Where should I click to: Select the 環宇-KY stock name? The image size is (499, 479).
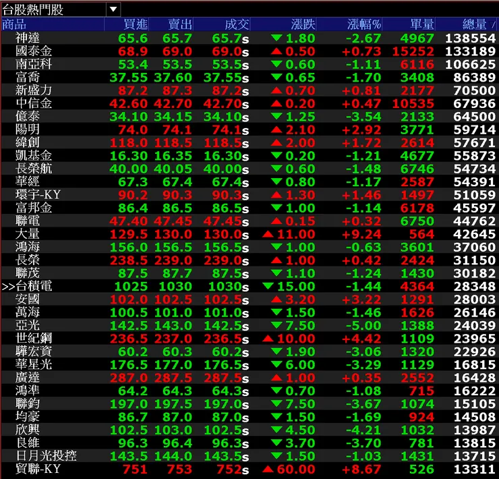click(x=38, y=195)
